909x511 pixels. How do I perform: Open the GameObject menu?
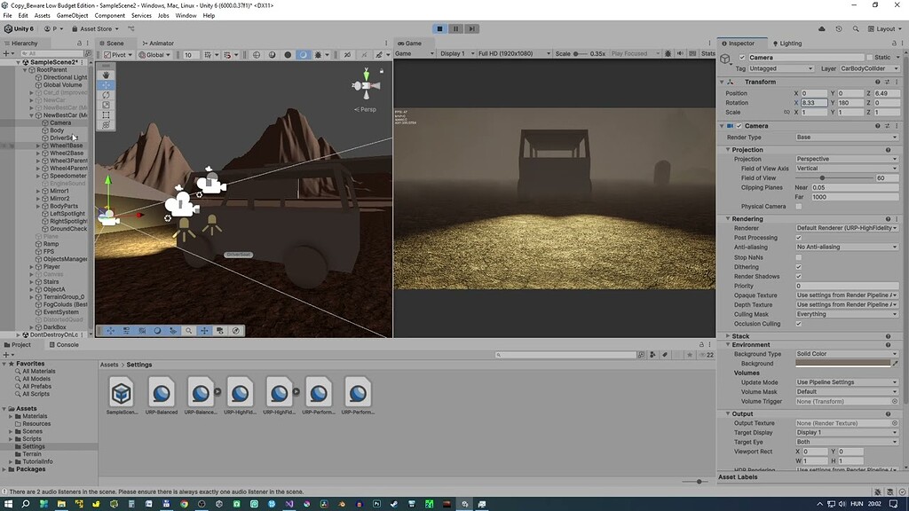[75, 15]
